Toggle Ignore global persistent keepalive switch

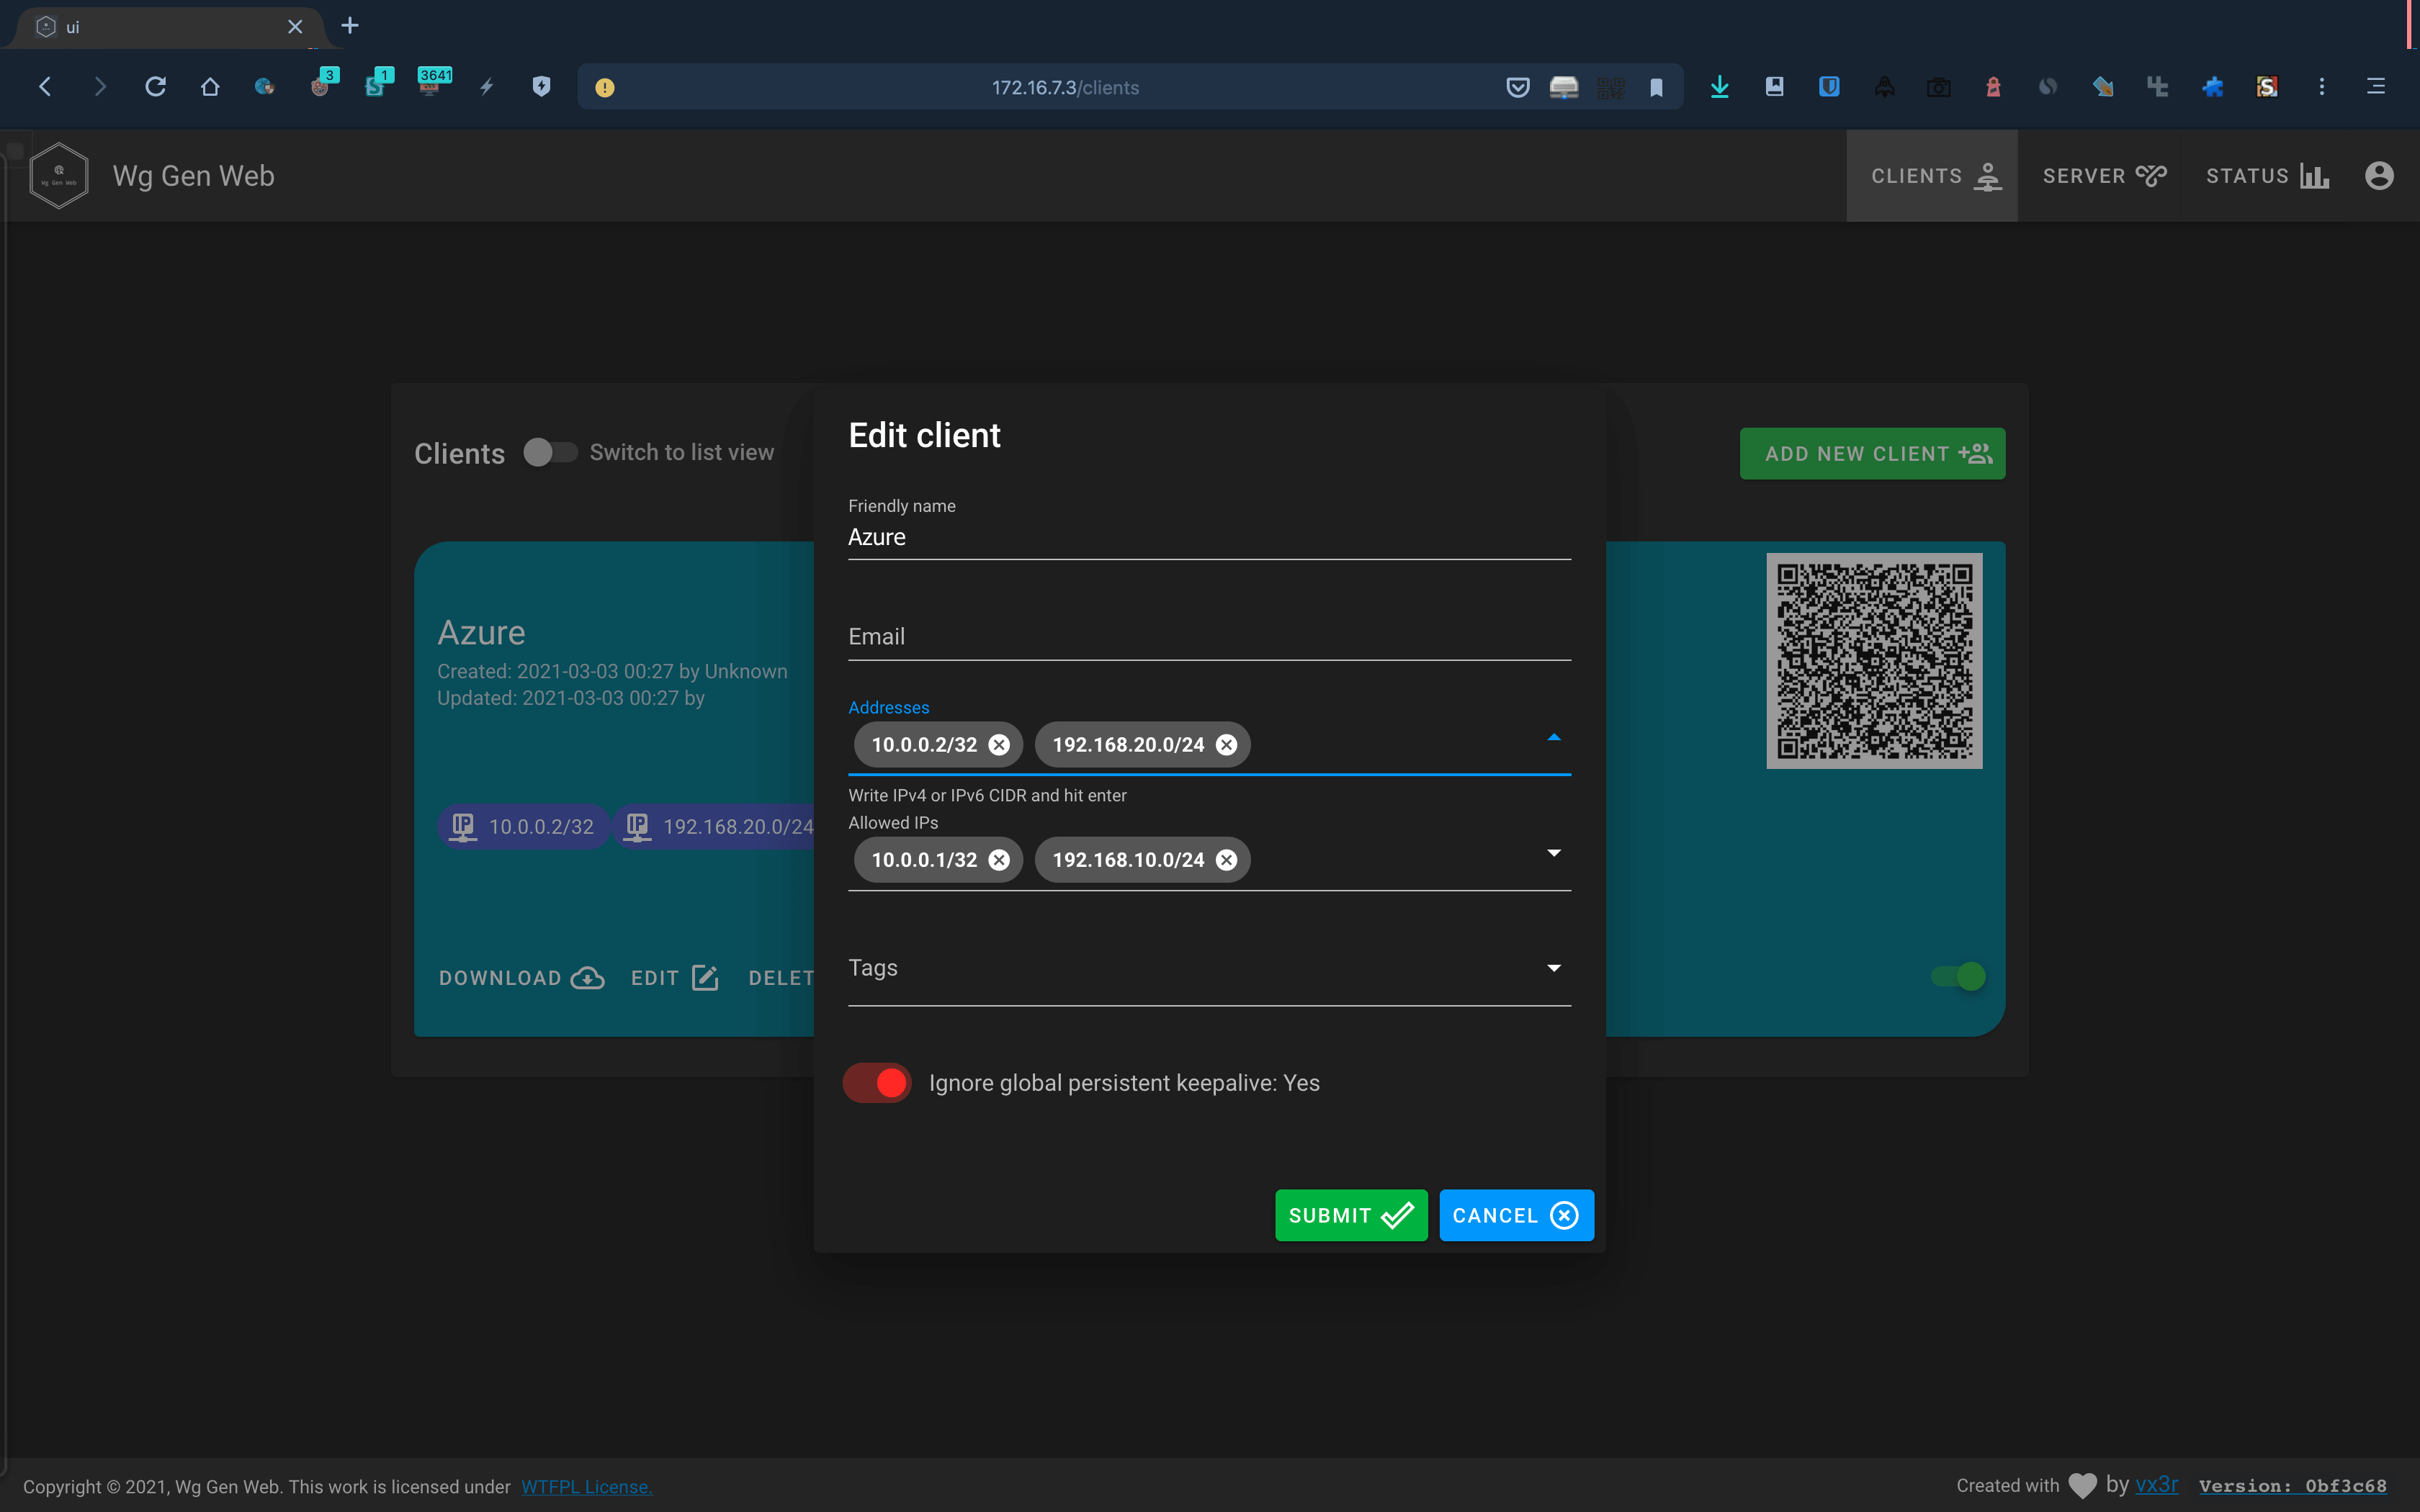[877, 1083]
